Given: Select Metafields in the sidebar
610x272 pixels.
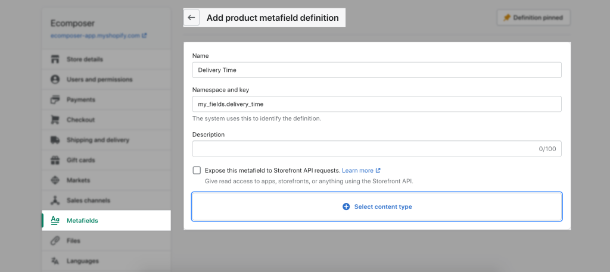Looking at the screenshot, I should coord(106,221).
